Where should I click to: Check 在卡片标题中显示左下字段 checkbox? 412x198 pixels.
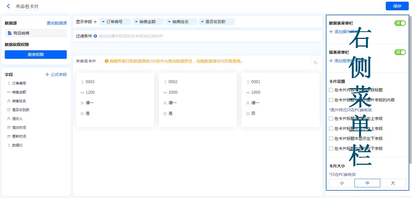(x=331, y=138)
